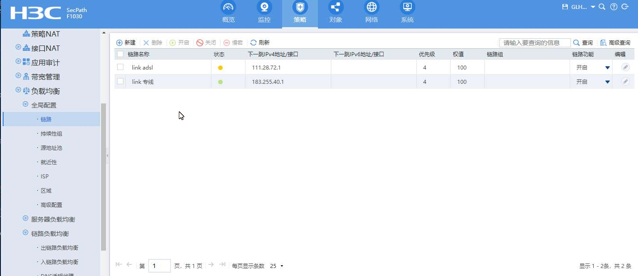Open the 对象 section

point(336,12)
